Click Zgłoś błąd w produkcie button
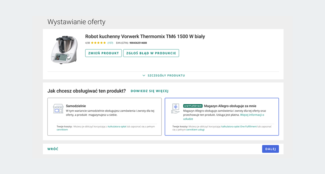This screenshot has width=325, height=174. 151,53
